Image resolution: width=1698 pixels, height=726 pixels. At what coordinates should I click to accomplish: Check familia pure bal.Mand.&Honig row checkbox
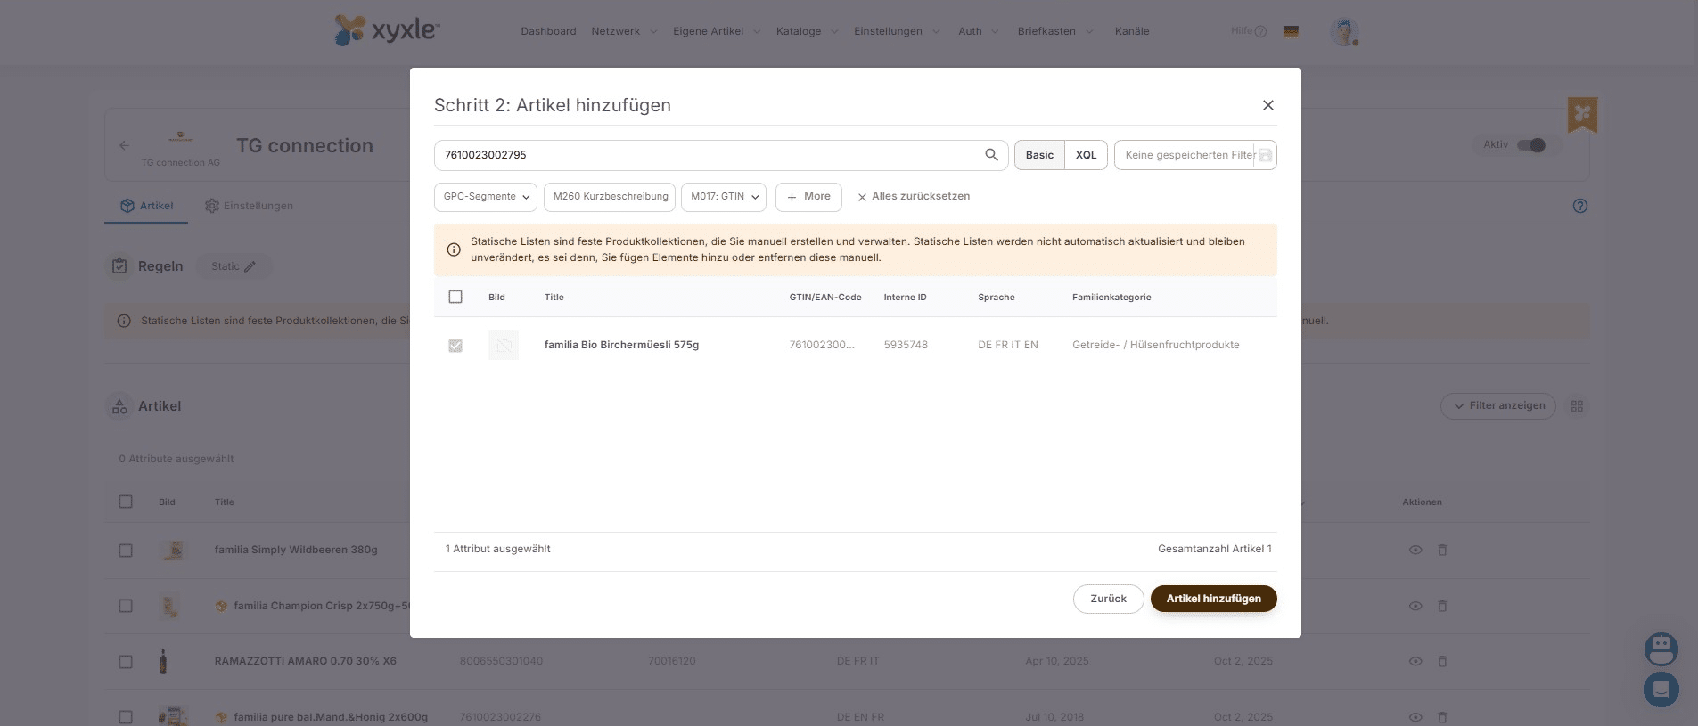point(126,717)
